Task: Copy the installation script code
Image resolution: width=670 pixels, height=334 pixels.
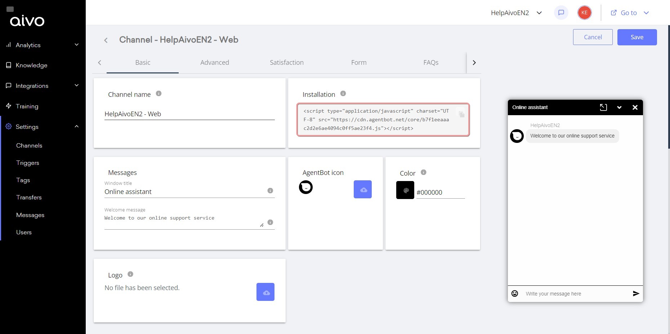Action: (462, 113)
